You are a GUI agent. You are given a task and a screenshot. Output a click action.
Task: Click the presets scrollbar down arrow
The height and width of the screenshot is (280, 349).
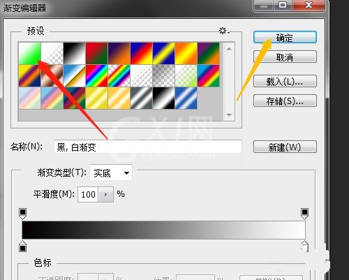coord(229,115)
